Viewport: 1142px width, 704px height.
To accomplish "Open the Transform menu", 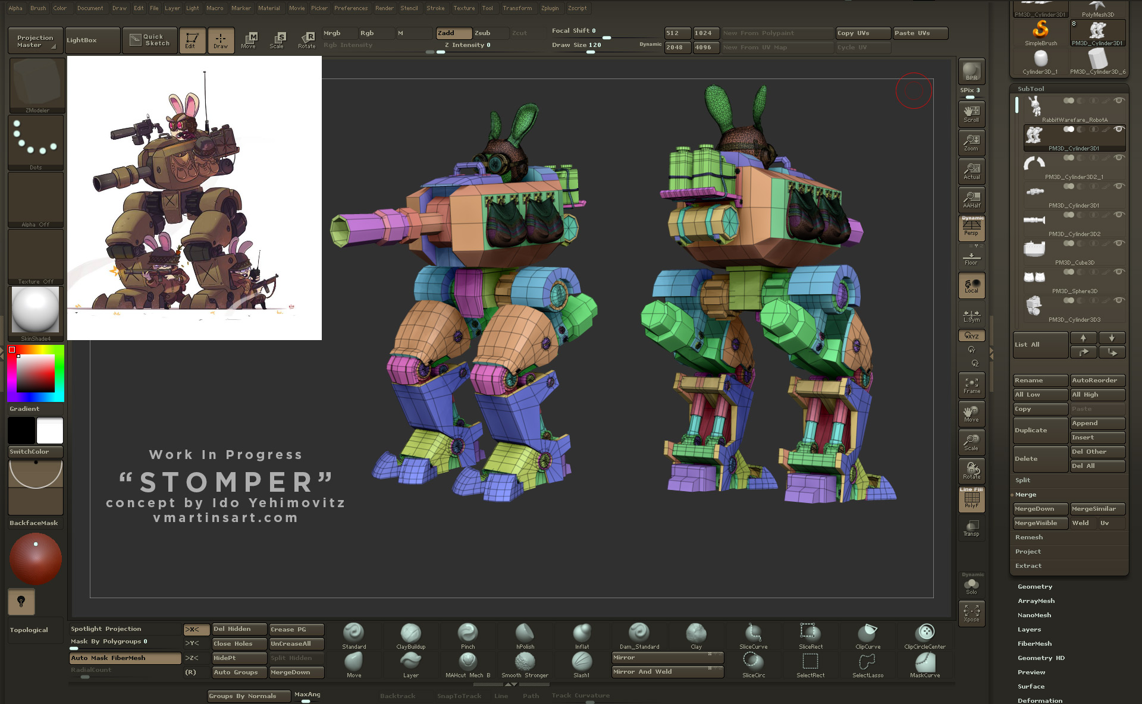I will click(517, 8).
